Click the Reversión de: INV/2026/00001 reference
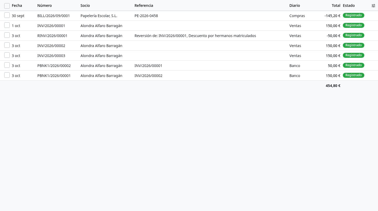The height and width of the screenshot is (211, 378). [195, 36]
